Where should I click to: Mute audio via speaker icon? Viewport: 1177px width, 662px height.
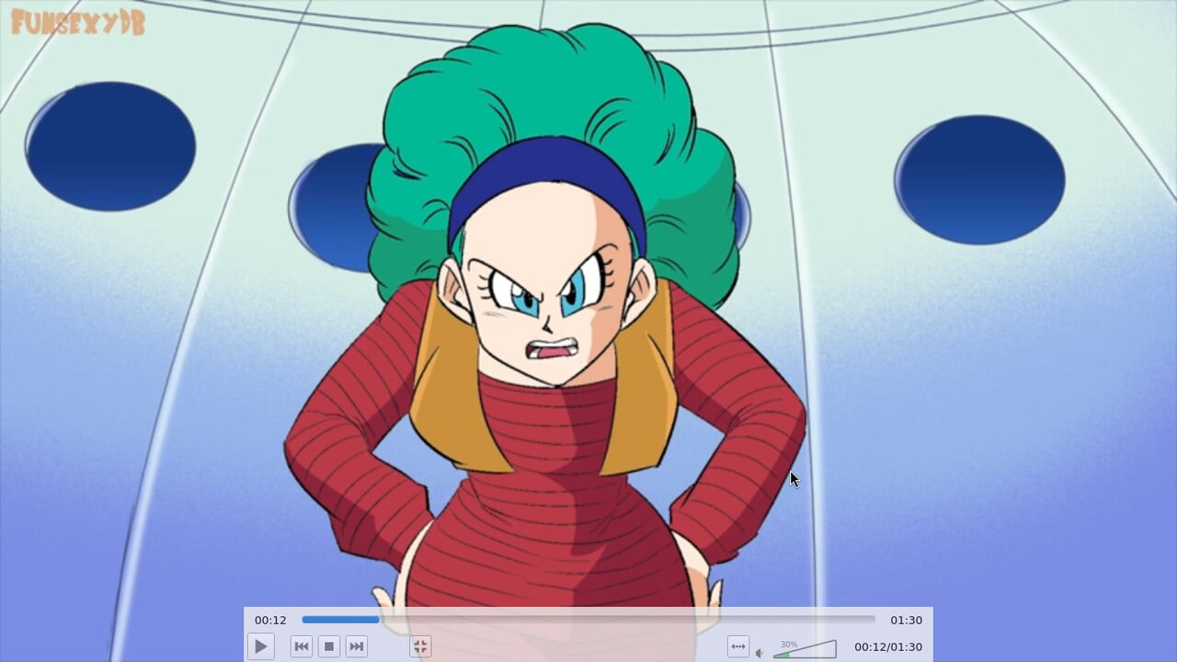tap(760, 653)
